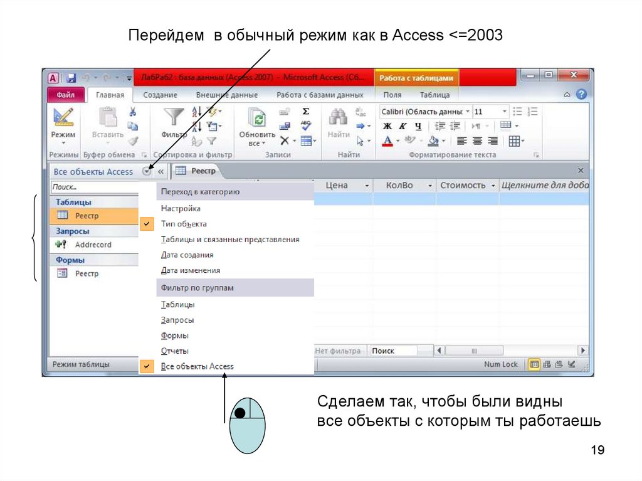
Task: Toggle bold formatting (Ж)
Action: click(387, 126)
